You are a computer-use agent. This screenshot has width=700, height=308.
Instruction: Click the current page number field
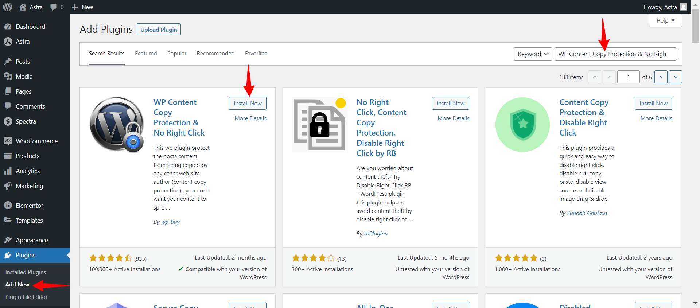[x=628, y=77]
